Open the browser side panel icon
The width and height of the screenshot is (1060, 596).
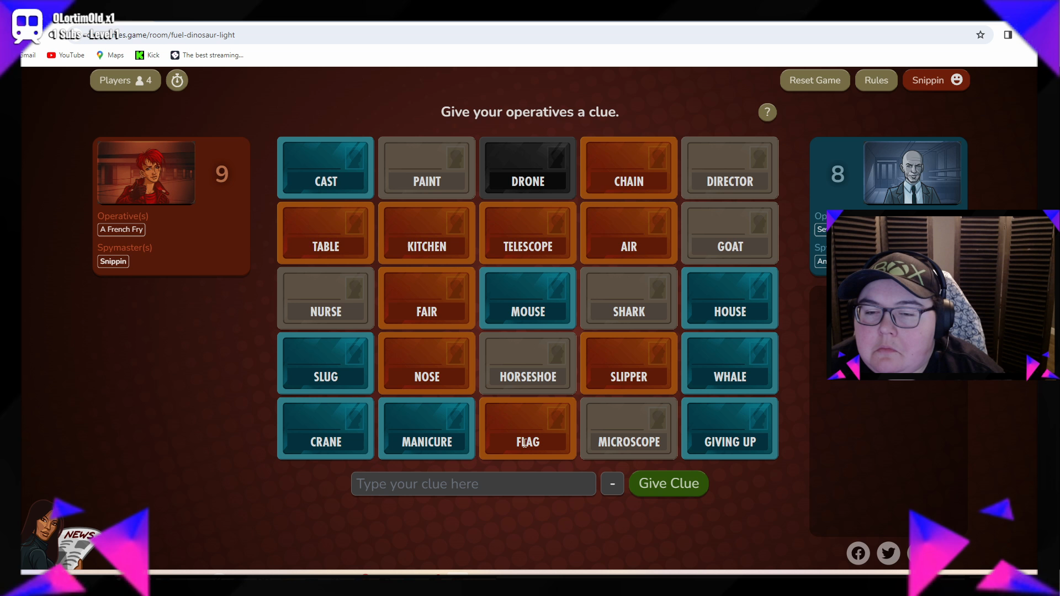click(x=1008, y=35)
